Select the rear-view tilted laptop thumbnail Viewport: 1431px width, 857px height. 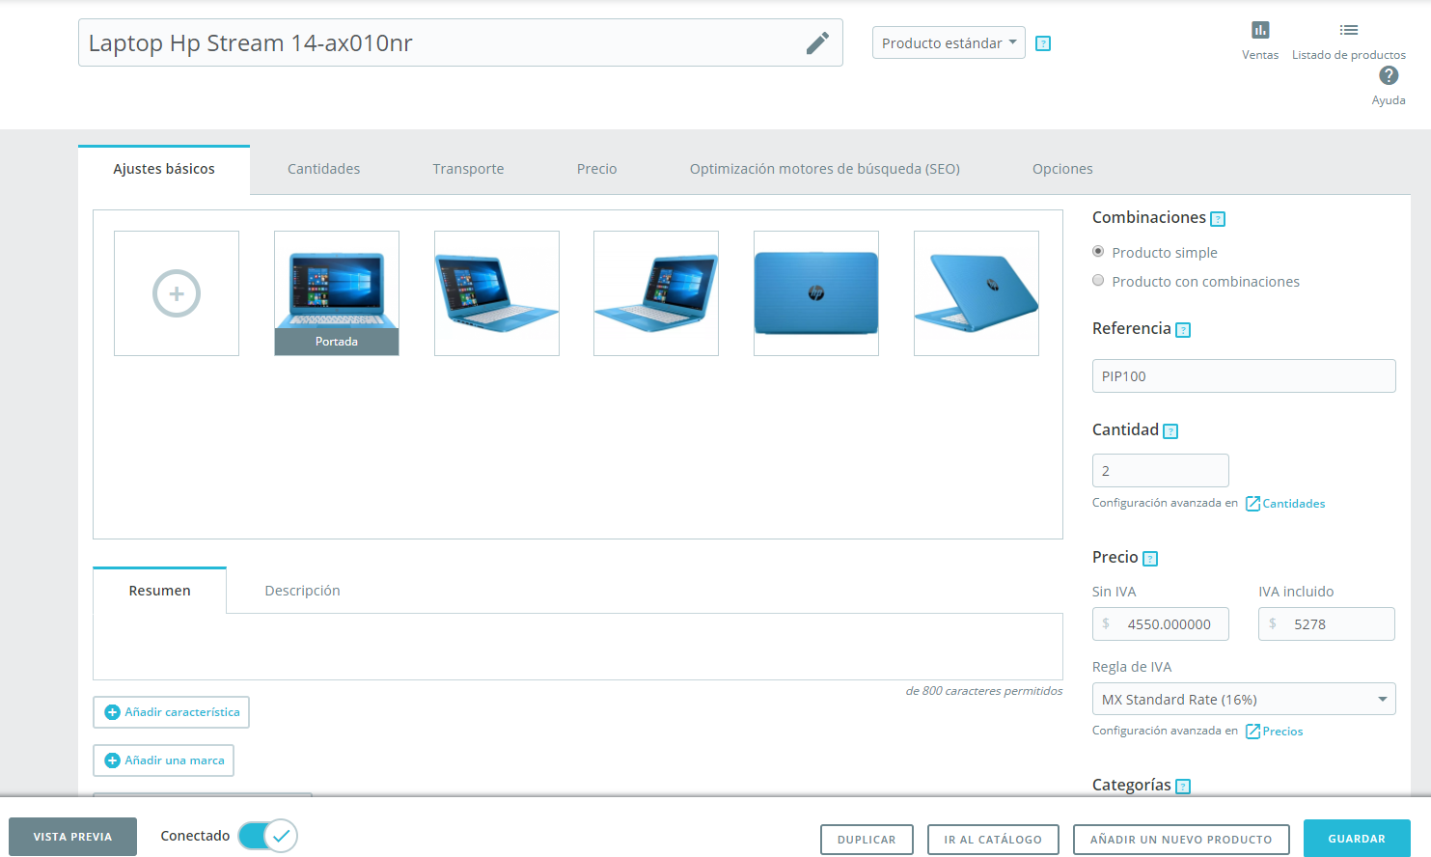point(977,293)
